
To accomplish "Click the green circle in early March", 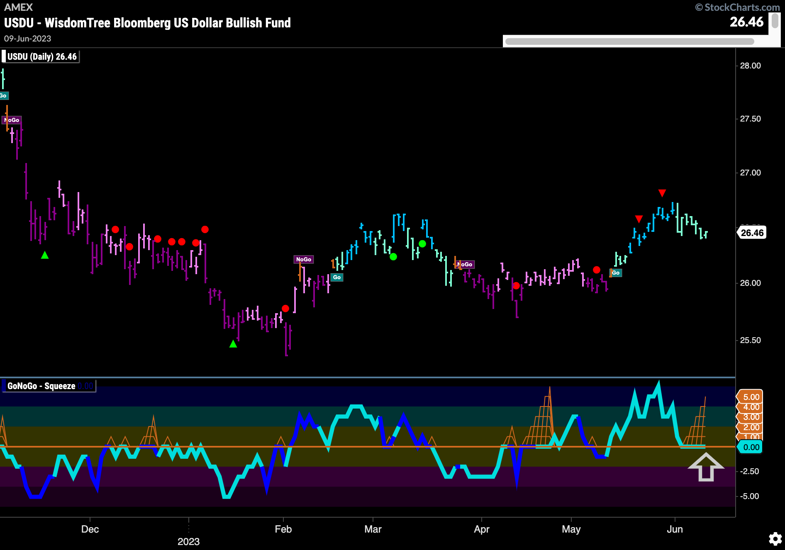I will click(393, 257).
